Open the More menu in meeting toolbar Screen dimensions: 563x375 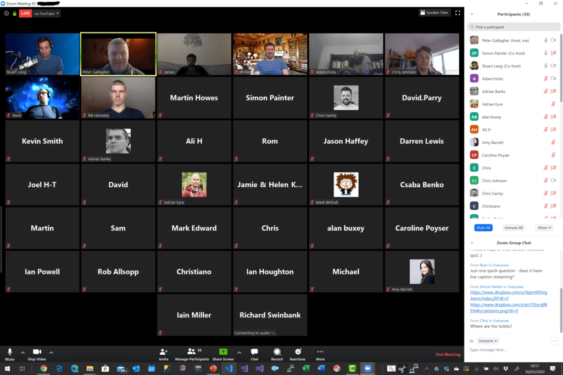(320, 351)
